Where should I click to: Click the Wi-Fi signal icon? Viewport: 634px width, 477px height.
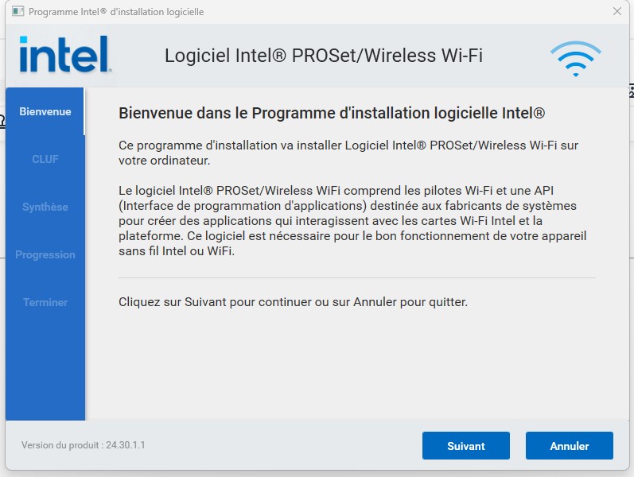pyautogui.click(x=576, y=59)
